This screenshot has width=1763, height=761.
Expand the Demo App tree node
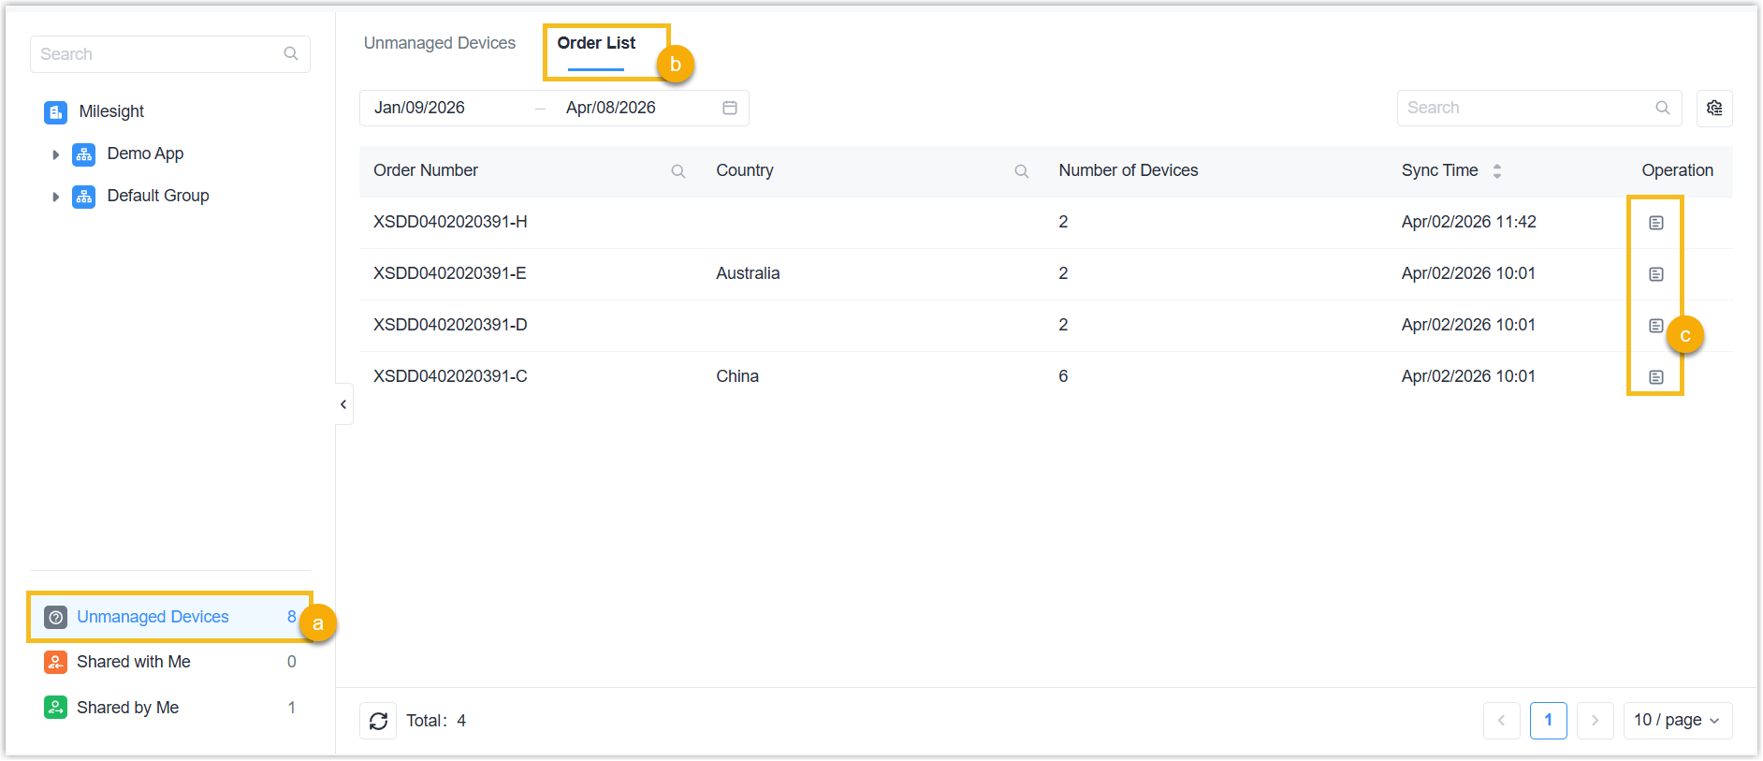55,154
